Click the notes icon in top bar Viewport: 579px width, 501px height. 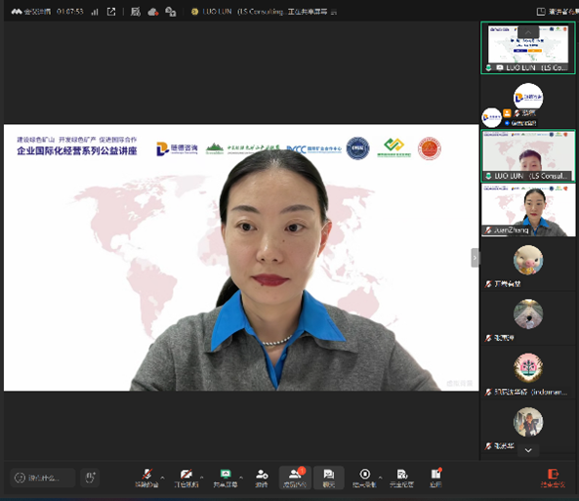[135, 12]
